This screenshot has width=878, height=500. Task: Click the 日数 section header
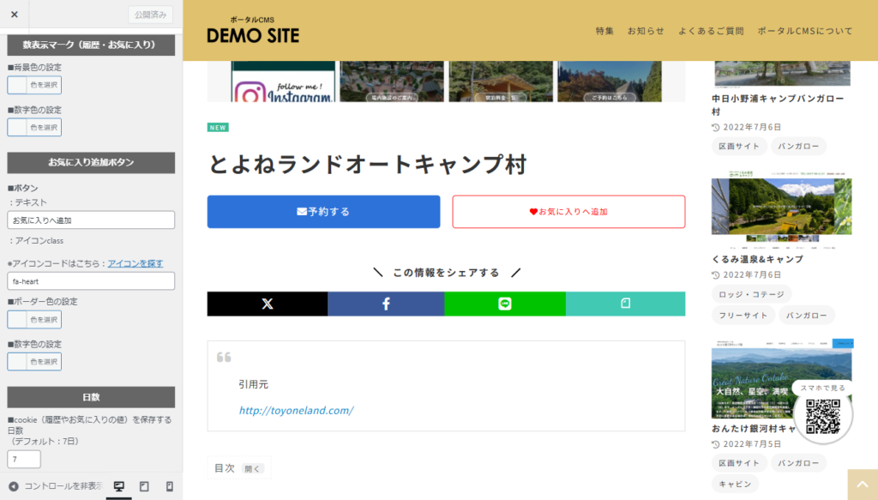[x=91, y=397]
